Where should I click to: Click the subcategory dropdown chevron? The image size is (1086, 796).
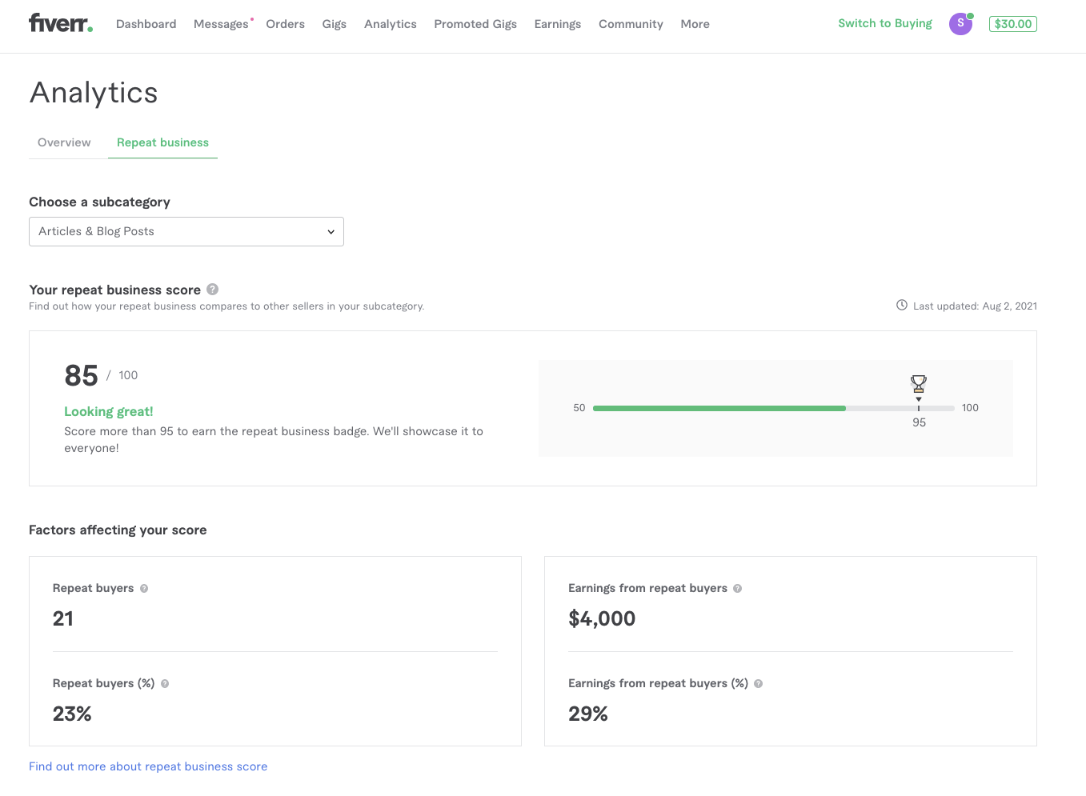tap(331, 231)
